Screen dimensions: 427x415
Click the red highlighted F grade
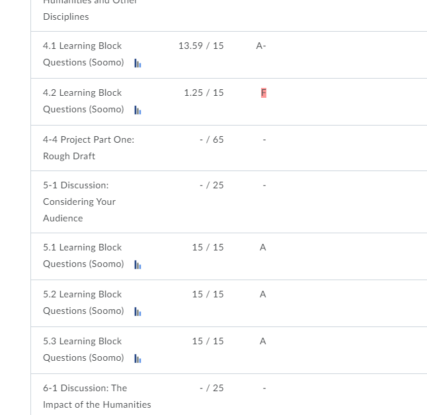pos(263,93)
